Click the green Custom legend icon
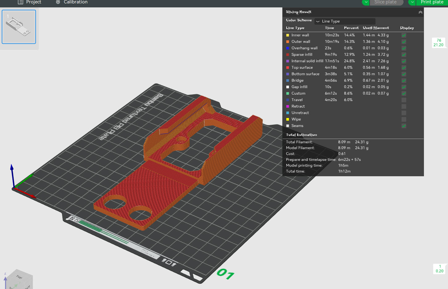Image resolution: width=448 pixels, height=289 pixels. point(288,93)
